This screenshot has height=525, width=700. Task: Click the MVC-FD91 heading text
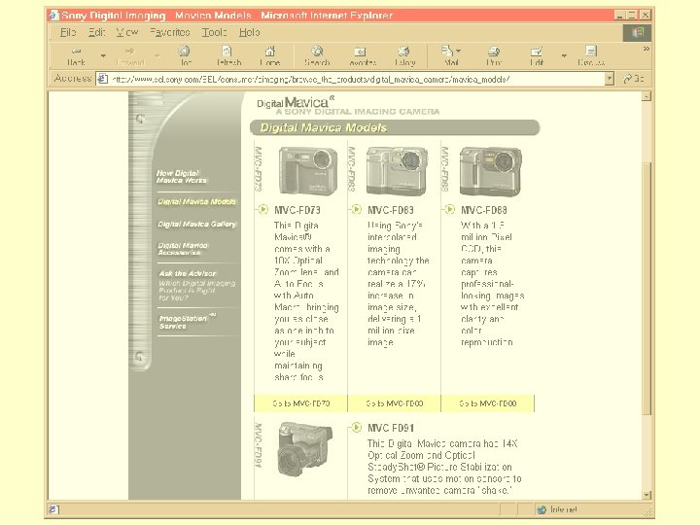click(x=391, y=428)
